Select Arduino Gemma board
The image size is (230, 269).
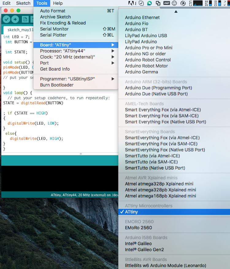tap(174, 72)
